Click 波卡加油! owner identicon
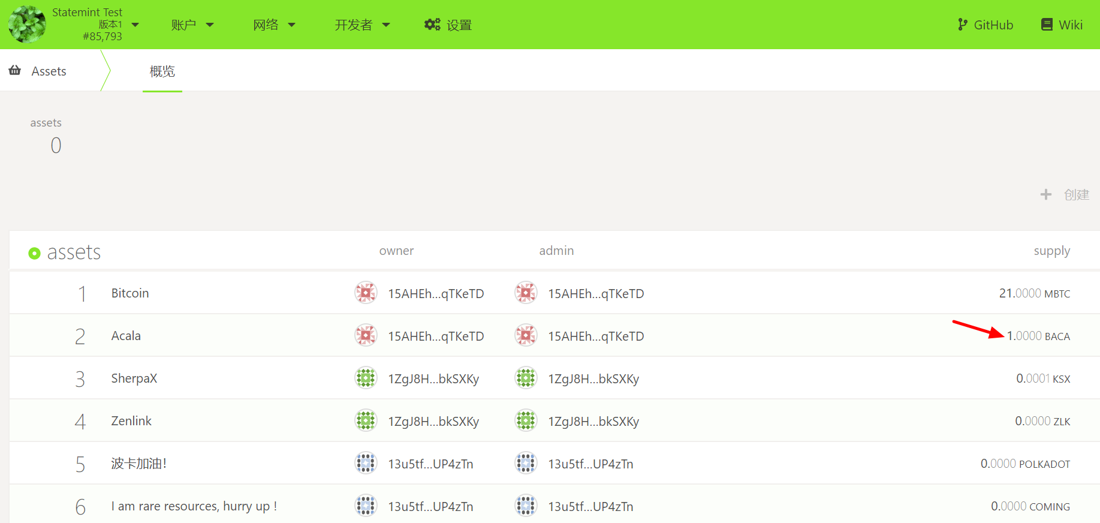Viewport: 1100px width, 523px height. click(x=366, y=464)
